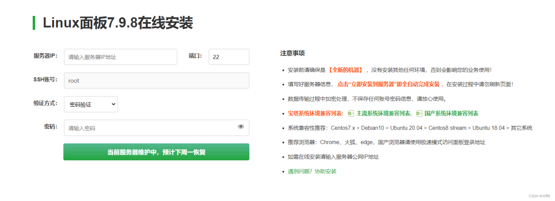
Task: Click the 服务器IP label
Action: (x=46, y=56)
